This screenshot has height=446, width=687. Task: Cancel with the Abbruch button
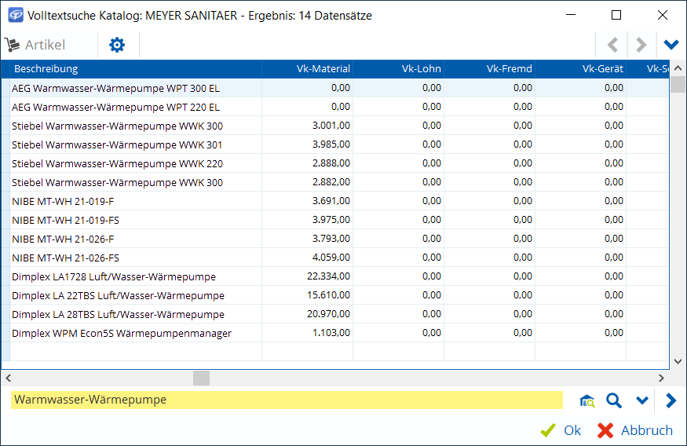click(635, 430)
